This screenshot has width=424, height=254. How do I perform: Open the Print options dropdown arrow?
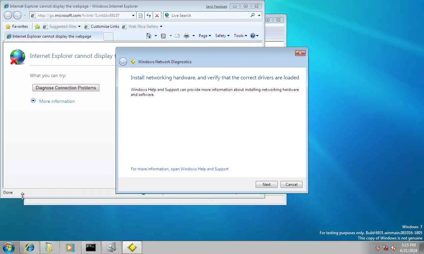pyautogui.click(x=193, y=36)
